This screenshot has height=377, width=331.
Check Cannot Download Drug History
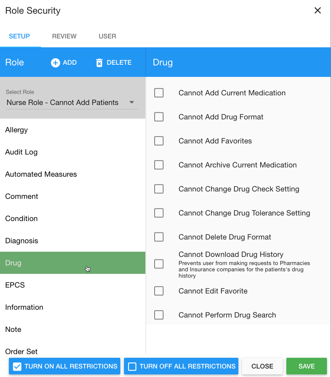[159, 264]
